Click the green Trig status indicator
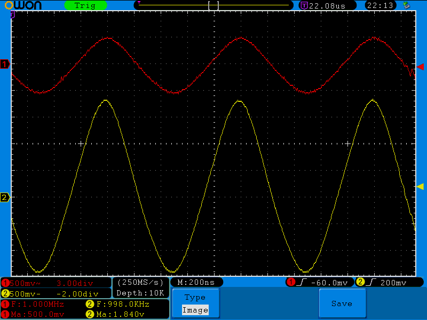The width and height of the screenshot is (427, 320). point(85,5)
